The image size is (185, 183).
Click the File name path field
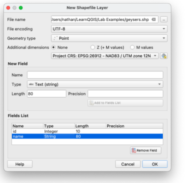click(105, 19)
